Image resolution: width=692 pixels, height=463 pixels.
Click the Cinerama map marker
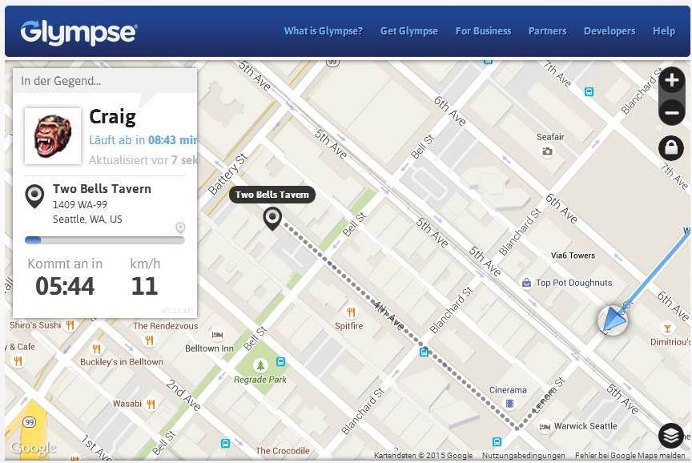coord(509,405)
